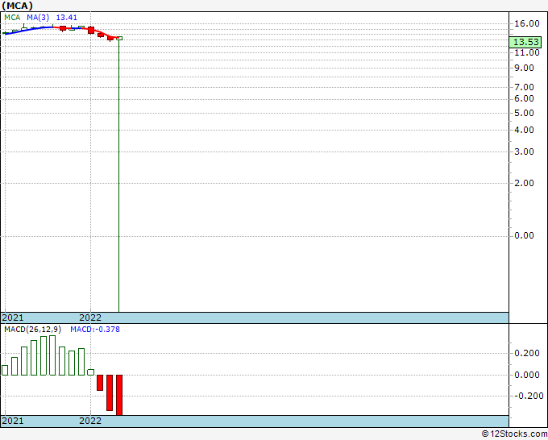Click the 2022 label on price chart axis
Image resolution: width=548 pixels, height=440 pixels.
[x=90, y=318]
